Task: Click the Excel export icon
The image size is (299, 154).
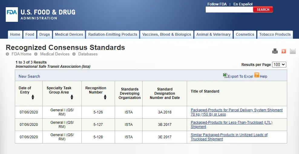Action: tap(225, 75)
